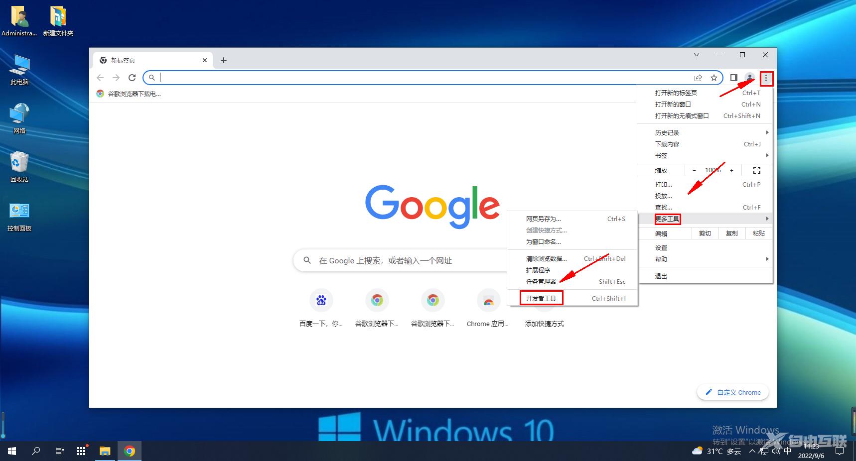Open File Explorer from taskbar
Screen dimensions: 856x461
click(105, 451)
